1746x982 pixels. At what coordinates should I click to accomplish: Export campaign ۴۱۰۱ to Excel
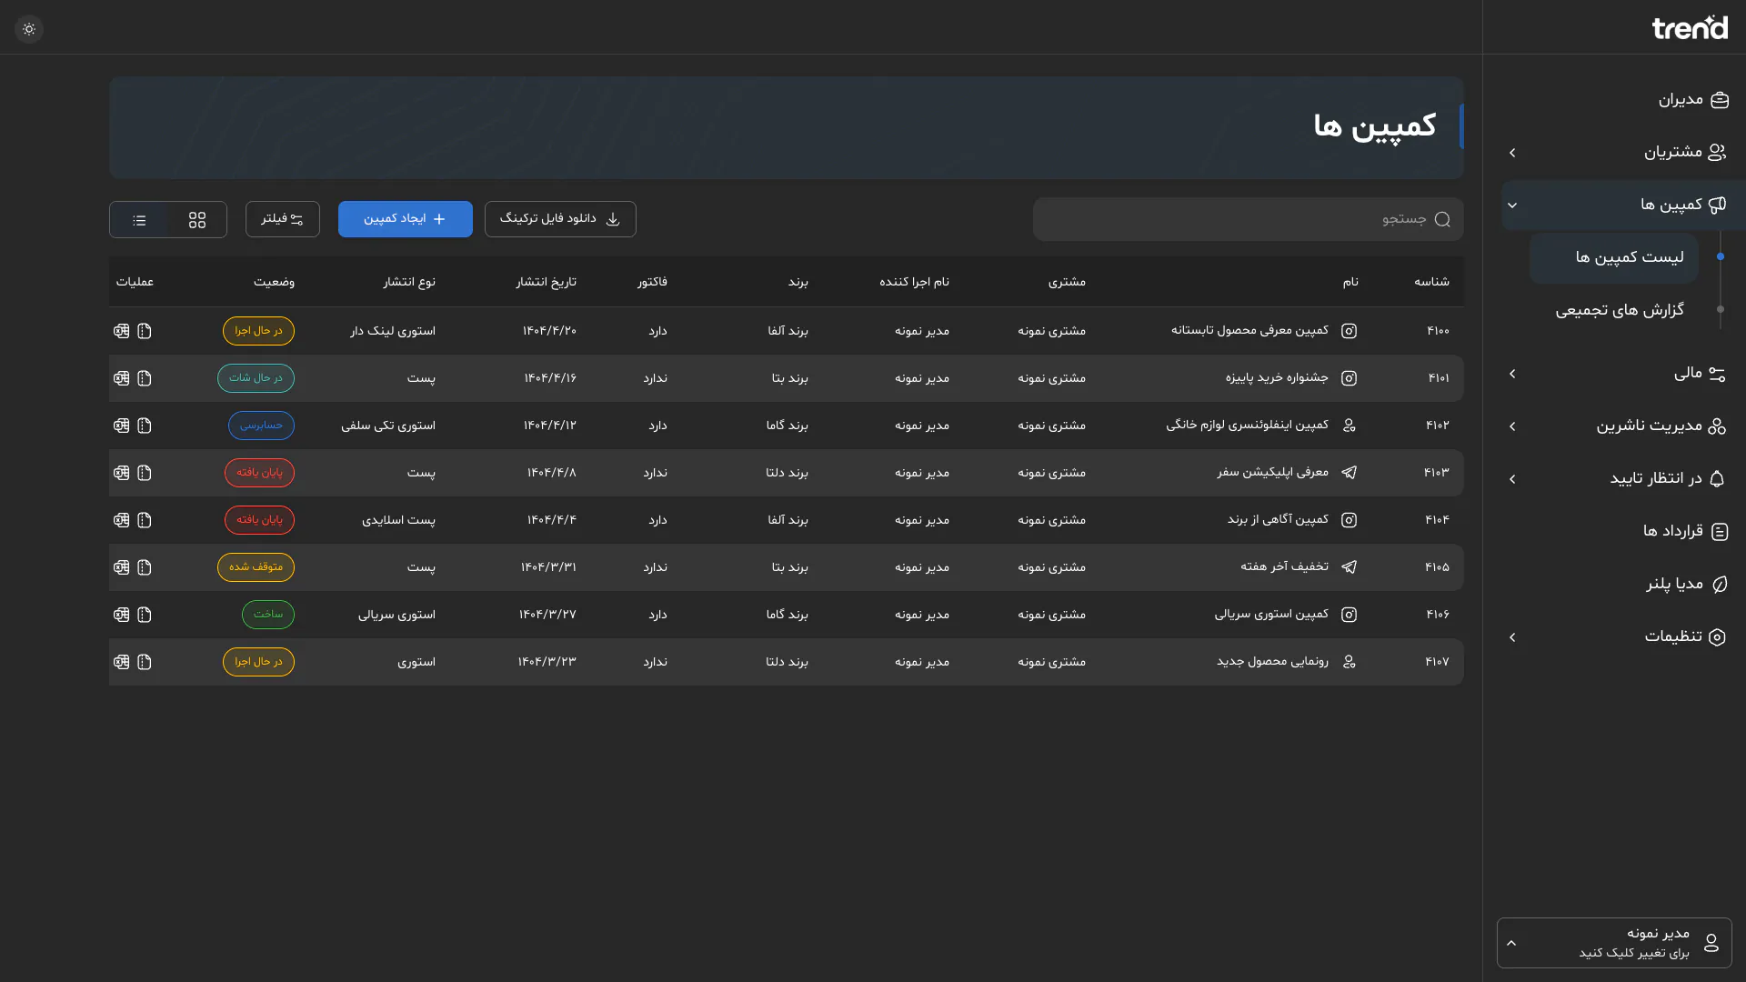coord(122,378)
